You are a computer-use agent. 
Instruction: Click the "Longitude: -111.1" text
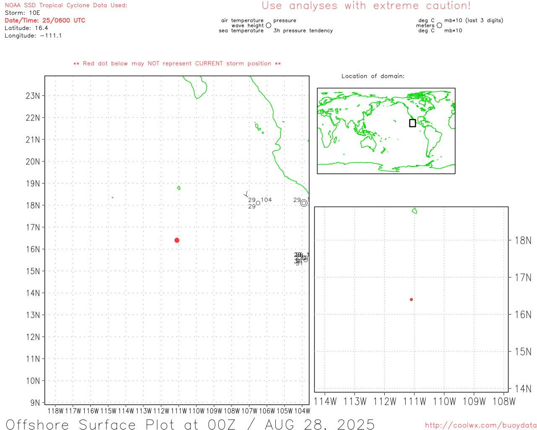(x=33, y=36)
